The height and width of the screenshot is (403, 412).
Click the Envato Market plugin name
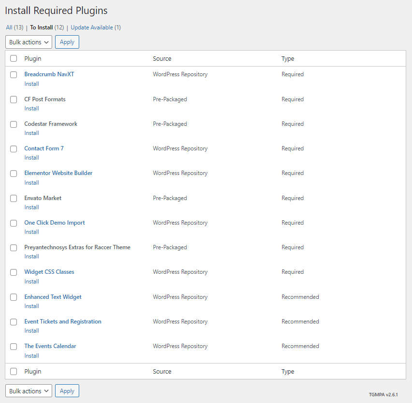43,198
